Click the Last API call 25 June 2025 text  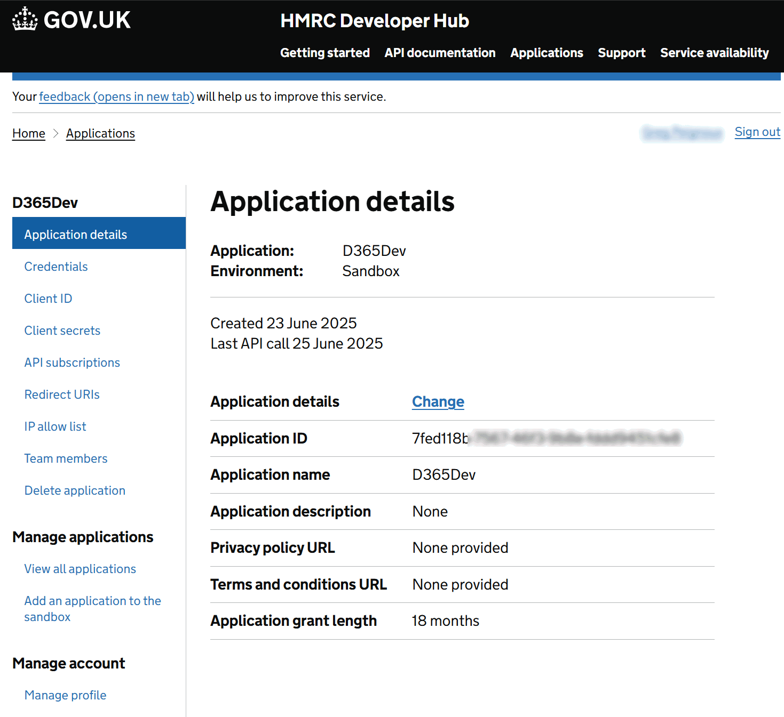(x=297, y=343)
